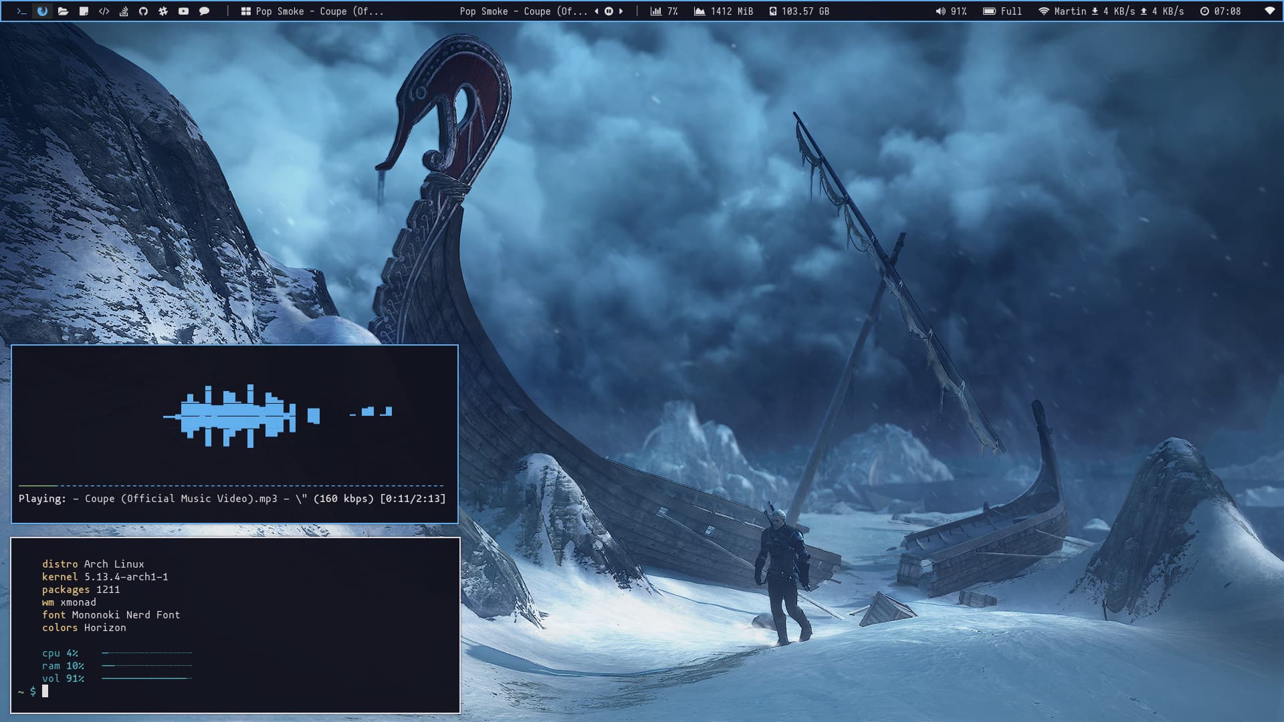Image resolution: width=1284 pixels, height=722 pixels.
Task: Click the distro Arch Linux line
Action: point(93,564)
